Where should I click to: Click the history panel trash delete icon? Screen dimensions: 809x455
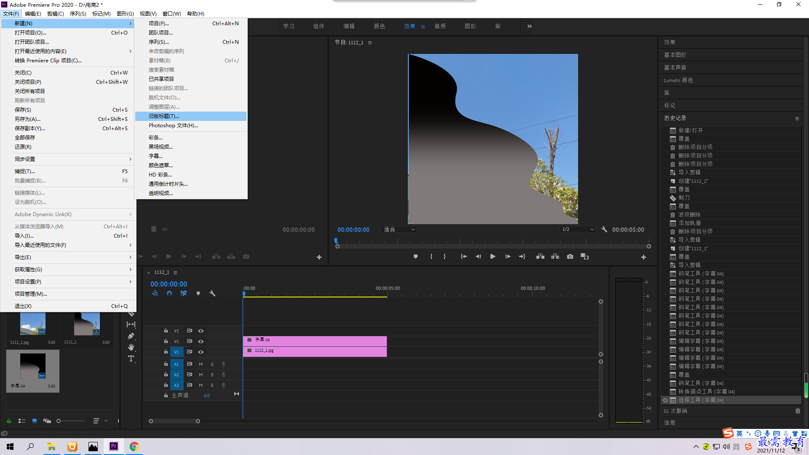point(798,411)
